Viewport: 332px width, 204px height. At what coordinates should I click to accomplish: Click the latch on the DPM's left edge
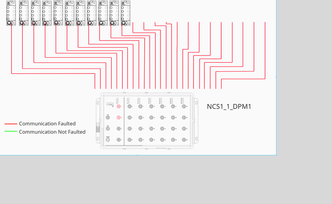(98, 127)
